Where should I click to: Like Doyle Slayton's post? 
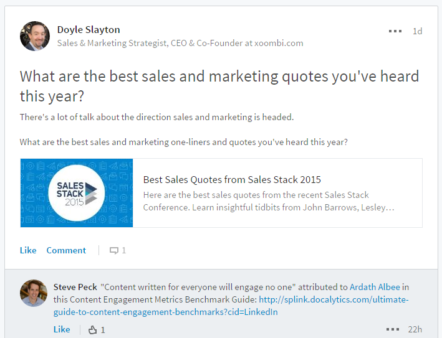pyautogui.click(x=28, y=250)
